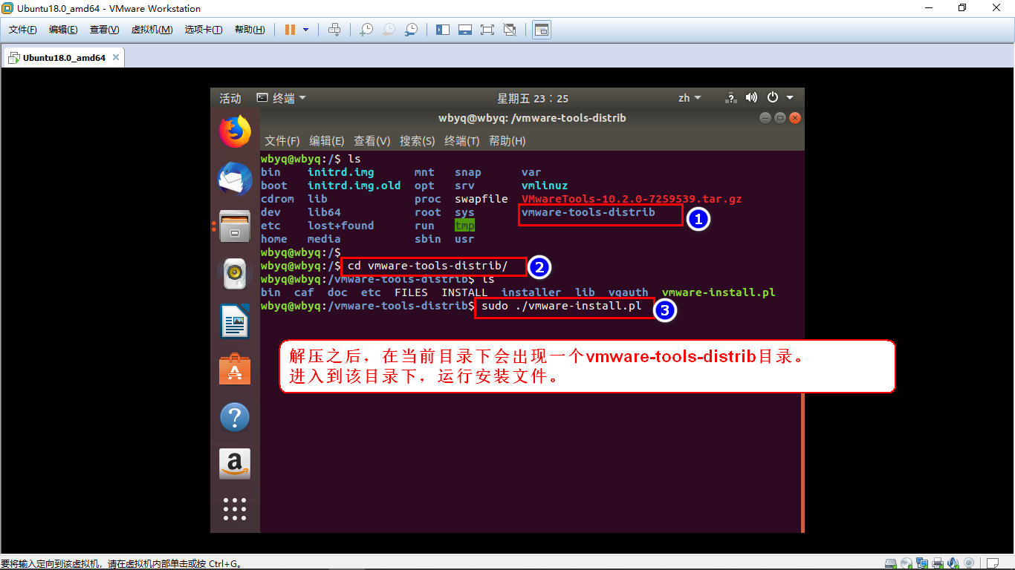Toggle the VMware library panel visibility

coord(442,29)
